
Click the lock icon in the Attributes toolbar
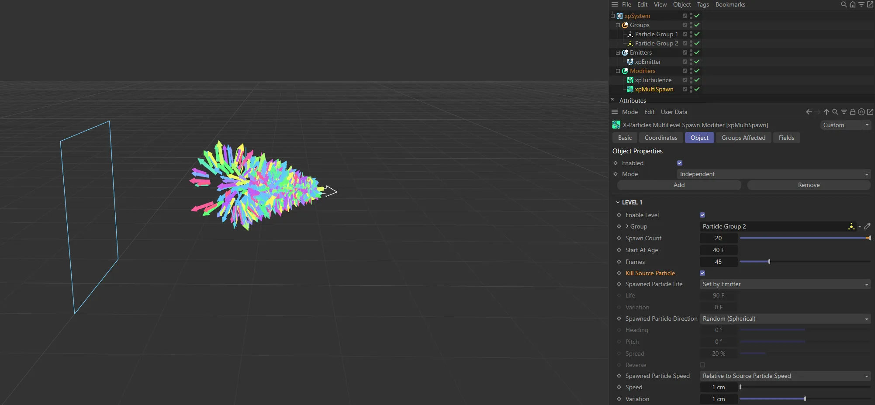[x=852, y=112]
